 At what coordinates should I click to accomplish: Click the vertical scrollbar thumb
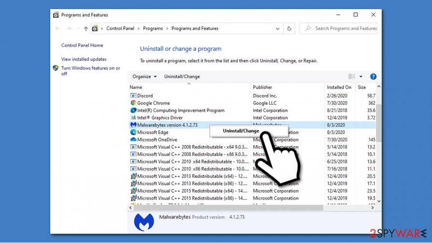379,123
